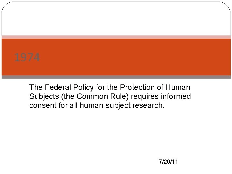Click the blank white area above banner
232x174 pixels.
(x=116, y=18)
